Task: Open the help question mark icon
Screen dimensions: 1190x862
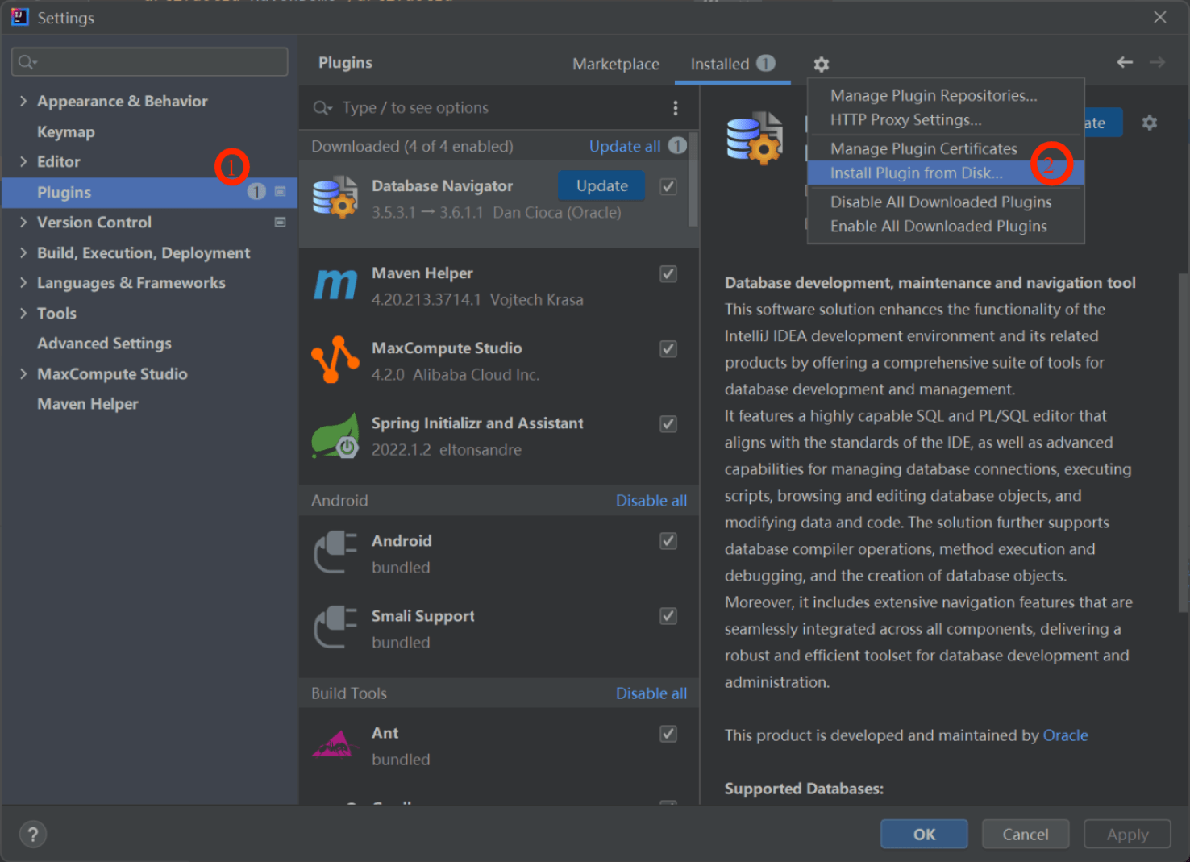Action: tap(33, 835)
